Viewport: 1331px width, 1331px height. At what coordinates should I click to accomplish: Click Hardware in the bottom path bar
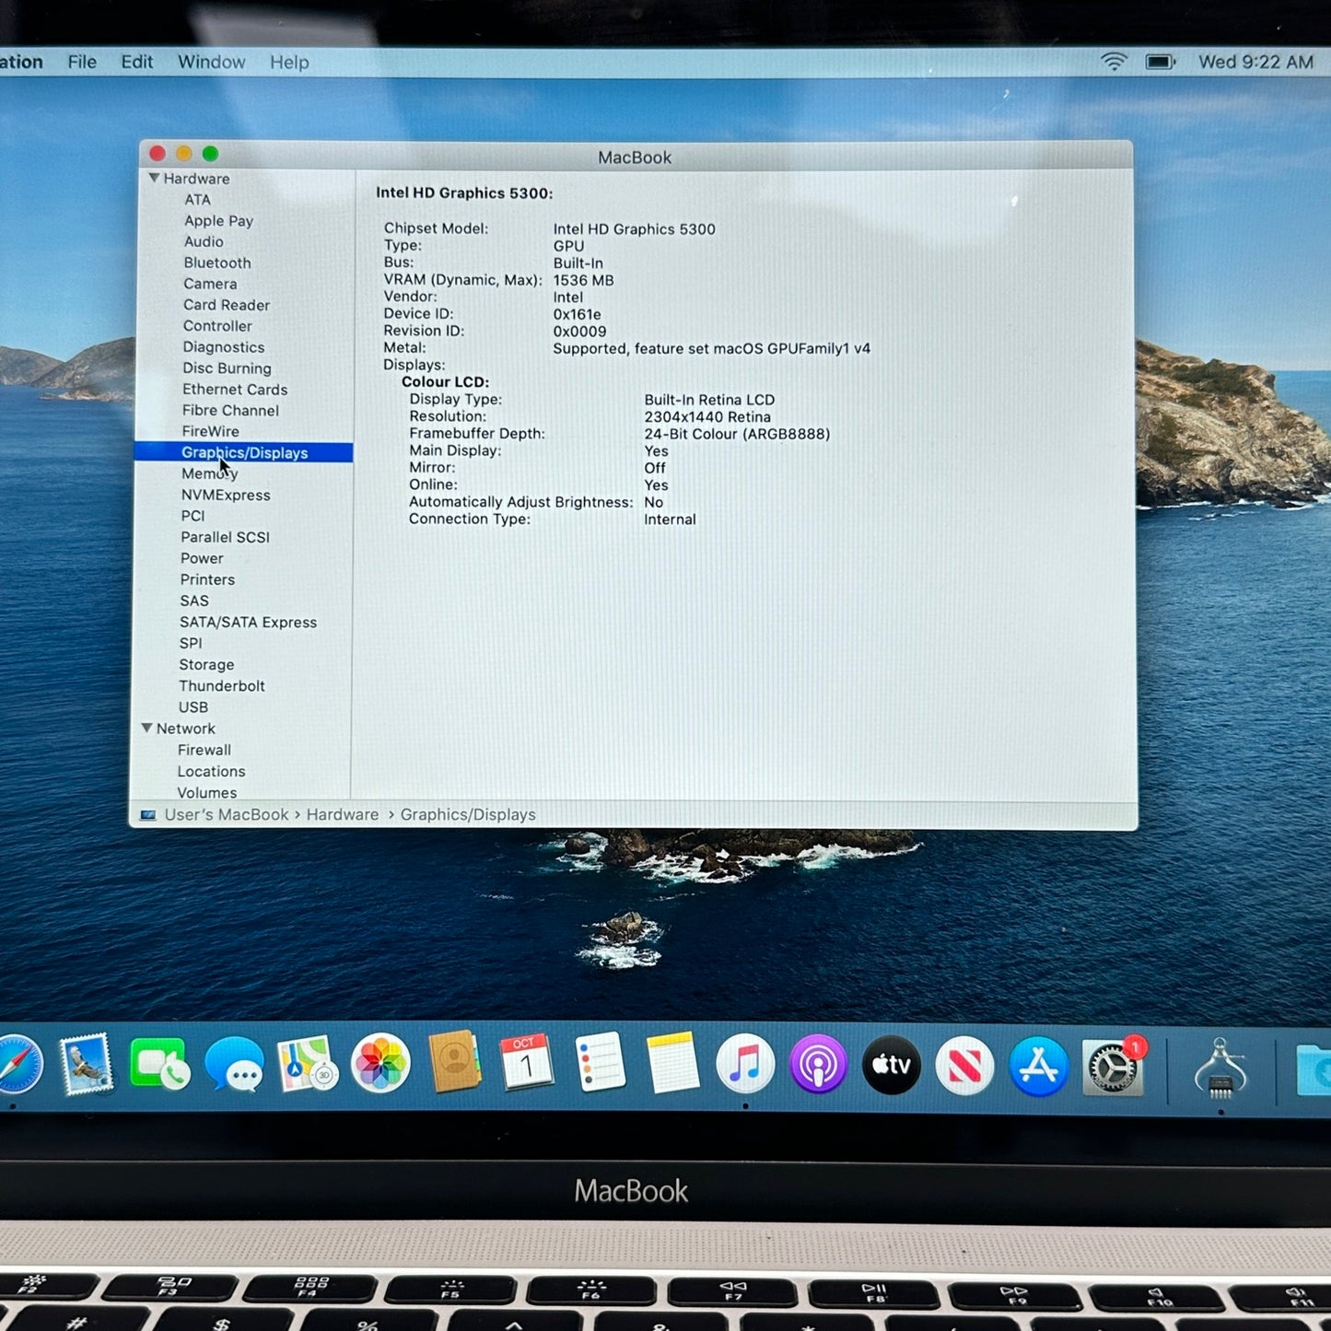[x=343, y=814]
